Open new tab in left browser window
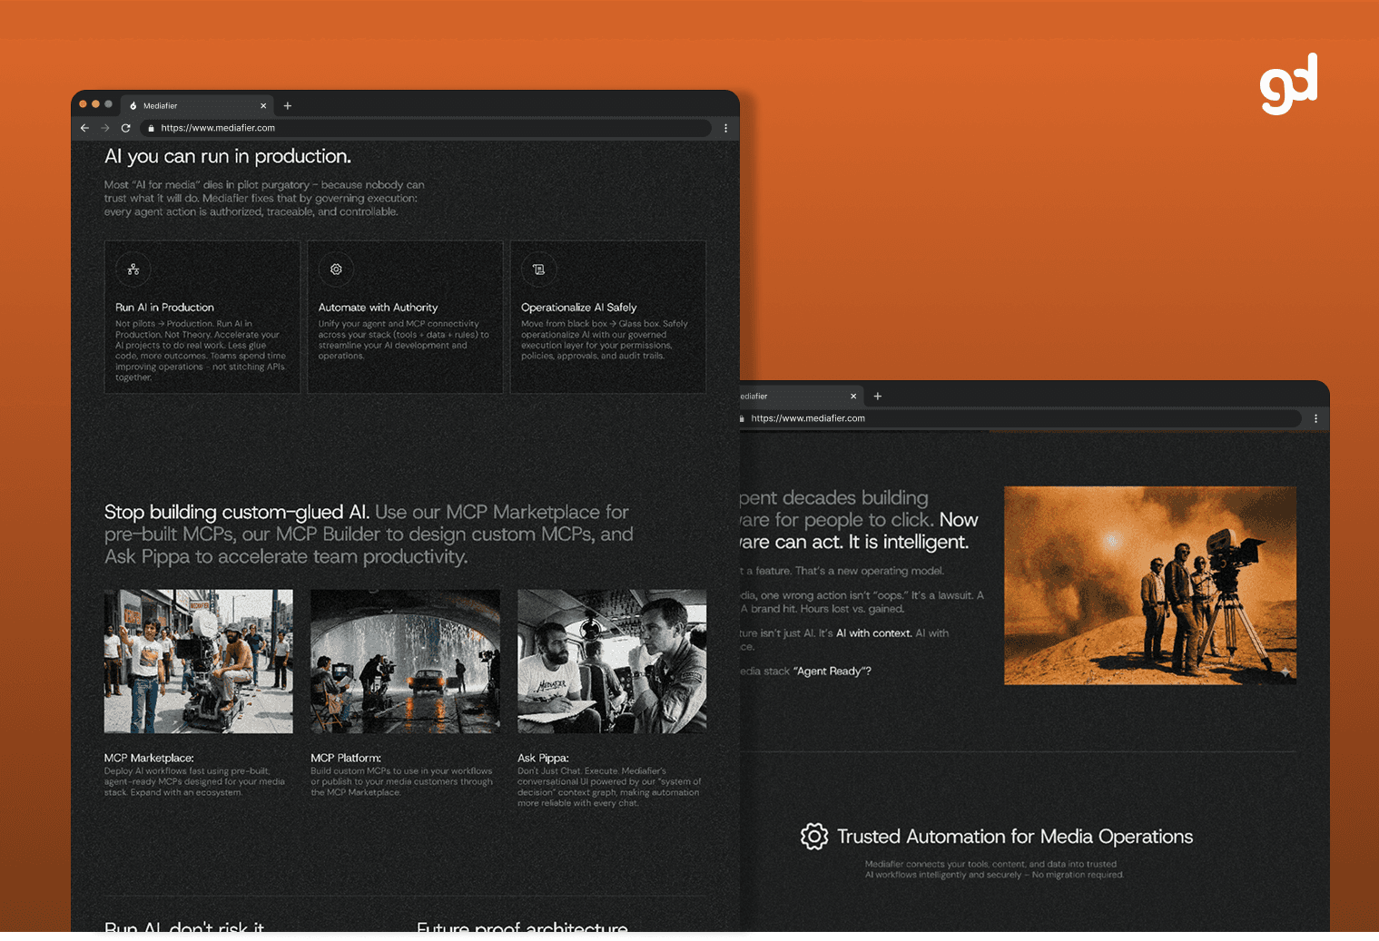Screen dimensions: 1379x941 [288, 105]
